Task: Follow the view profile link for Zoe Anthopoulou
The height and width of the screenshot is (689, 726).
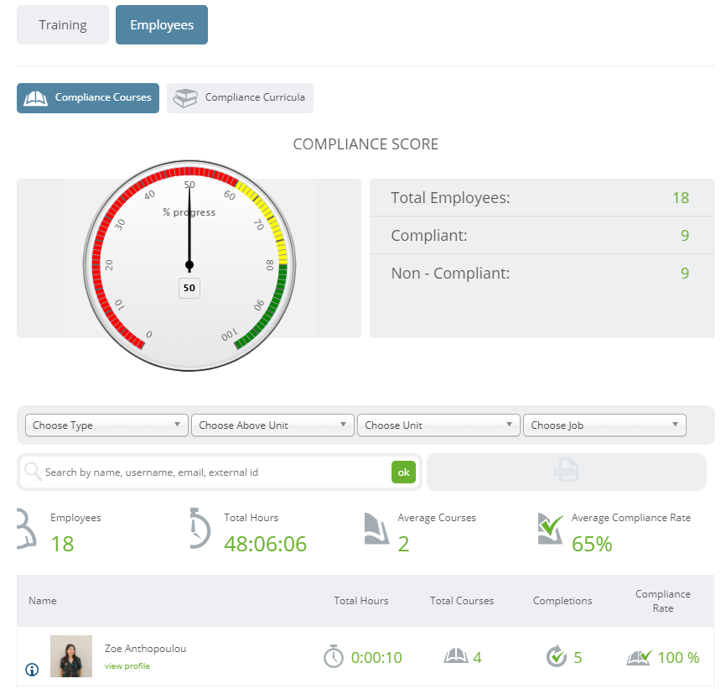Action: coord(127,666)
